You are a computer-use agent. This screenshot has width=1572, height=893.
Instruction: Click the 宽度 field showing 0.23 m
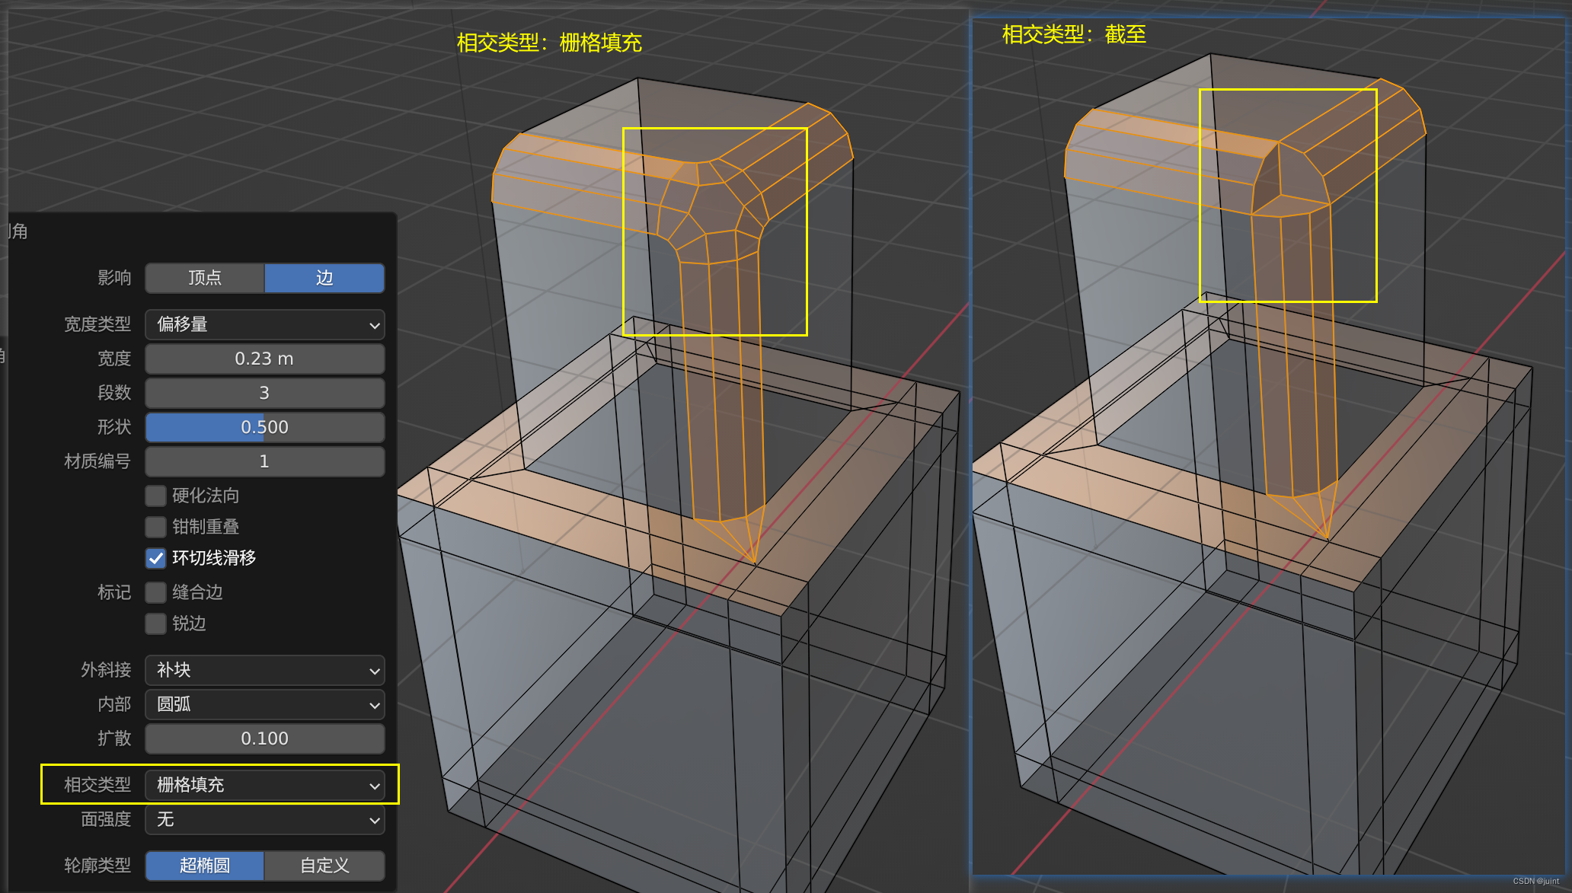pyautogui.click(x=264, y=359)
